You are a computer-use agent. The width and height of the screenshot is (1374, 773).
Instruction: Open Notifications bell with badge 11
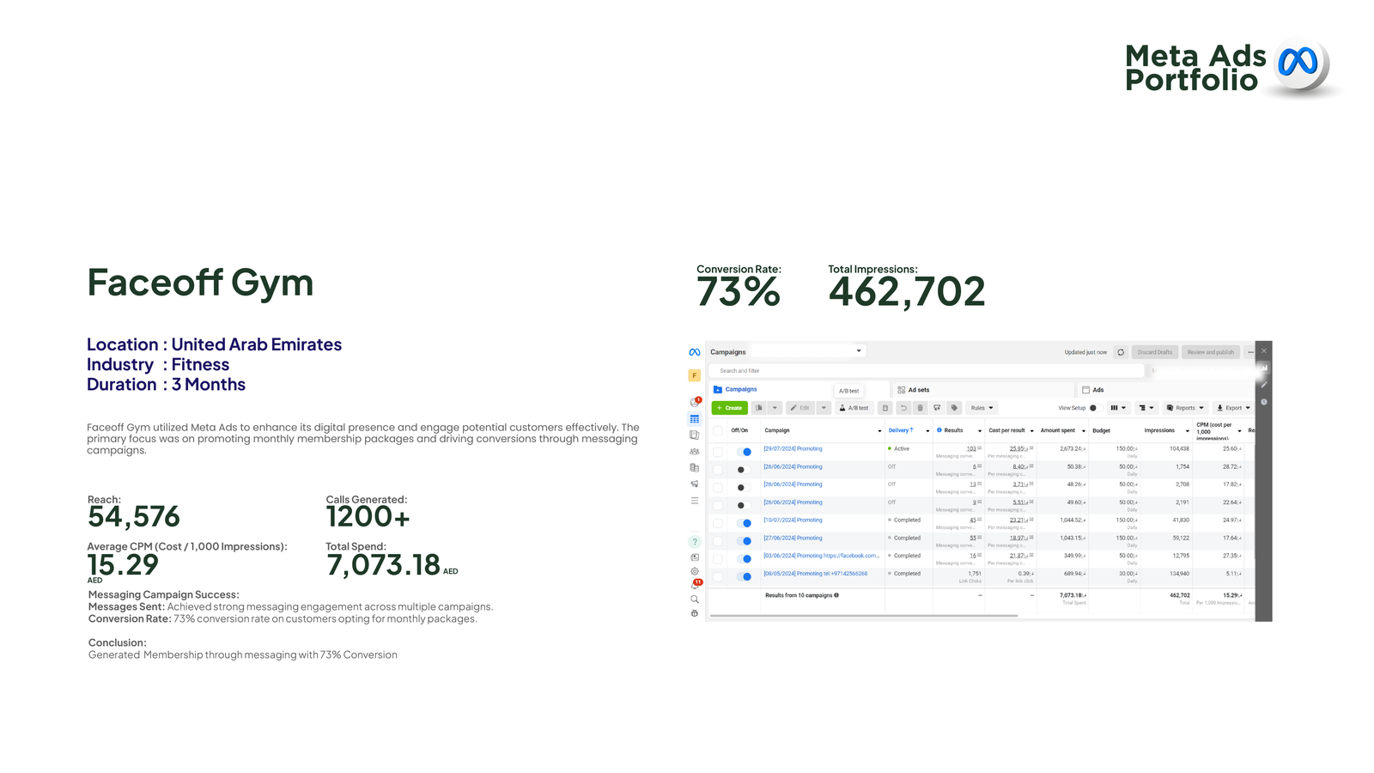(x=696, y=585)
